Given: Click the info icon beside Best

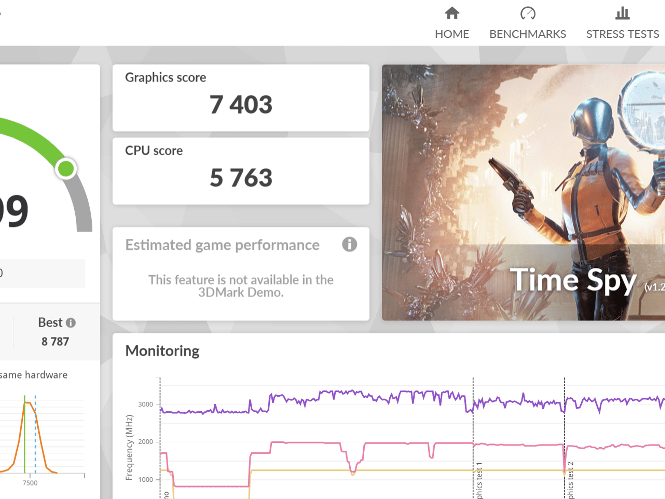Looking at the screenshot, I should (x=71, y=323).
